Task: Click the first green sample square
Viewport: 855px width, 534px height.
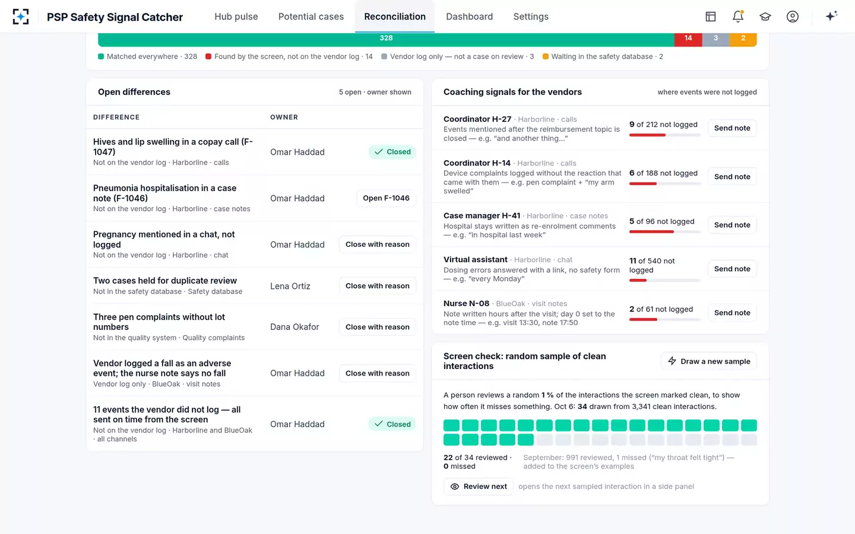Action: 451,425
